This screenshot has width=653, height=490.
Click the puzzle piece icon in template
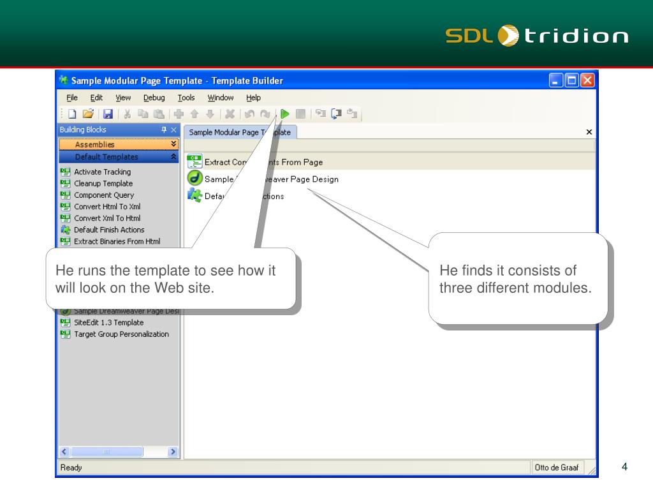194,195
